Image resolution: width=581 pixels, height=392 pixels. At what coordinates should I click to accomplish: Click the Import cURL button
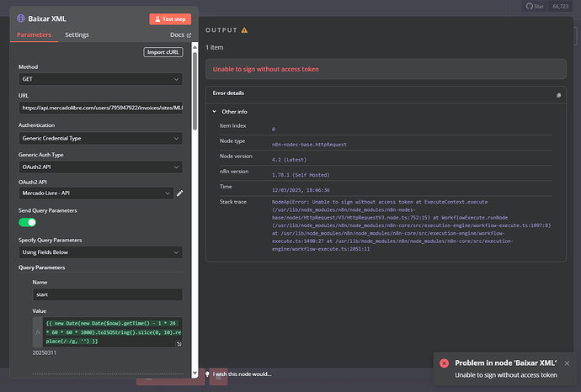(x=163, y=52)
